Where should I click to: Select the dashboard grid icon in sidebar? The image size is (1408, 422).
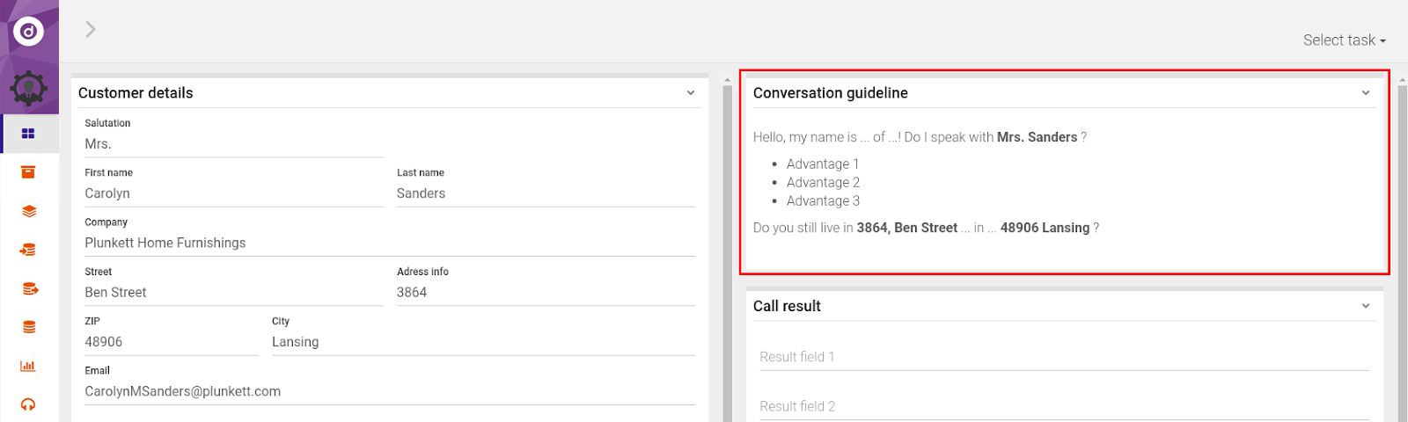coord(28,134)
